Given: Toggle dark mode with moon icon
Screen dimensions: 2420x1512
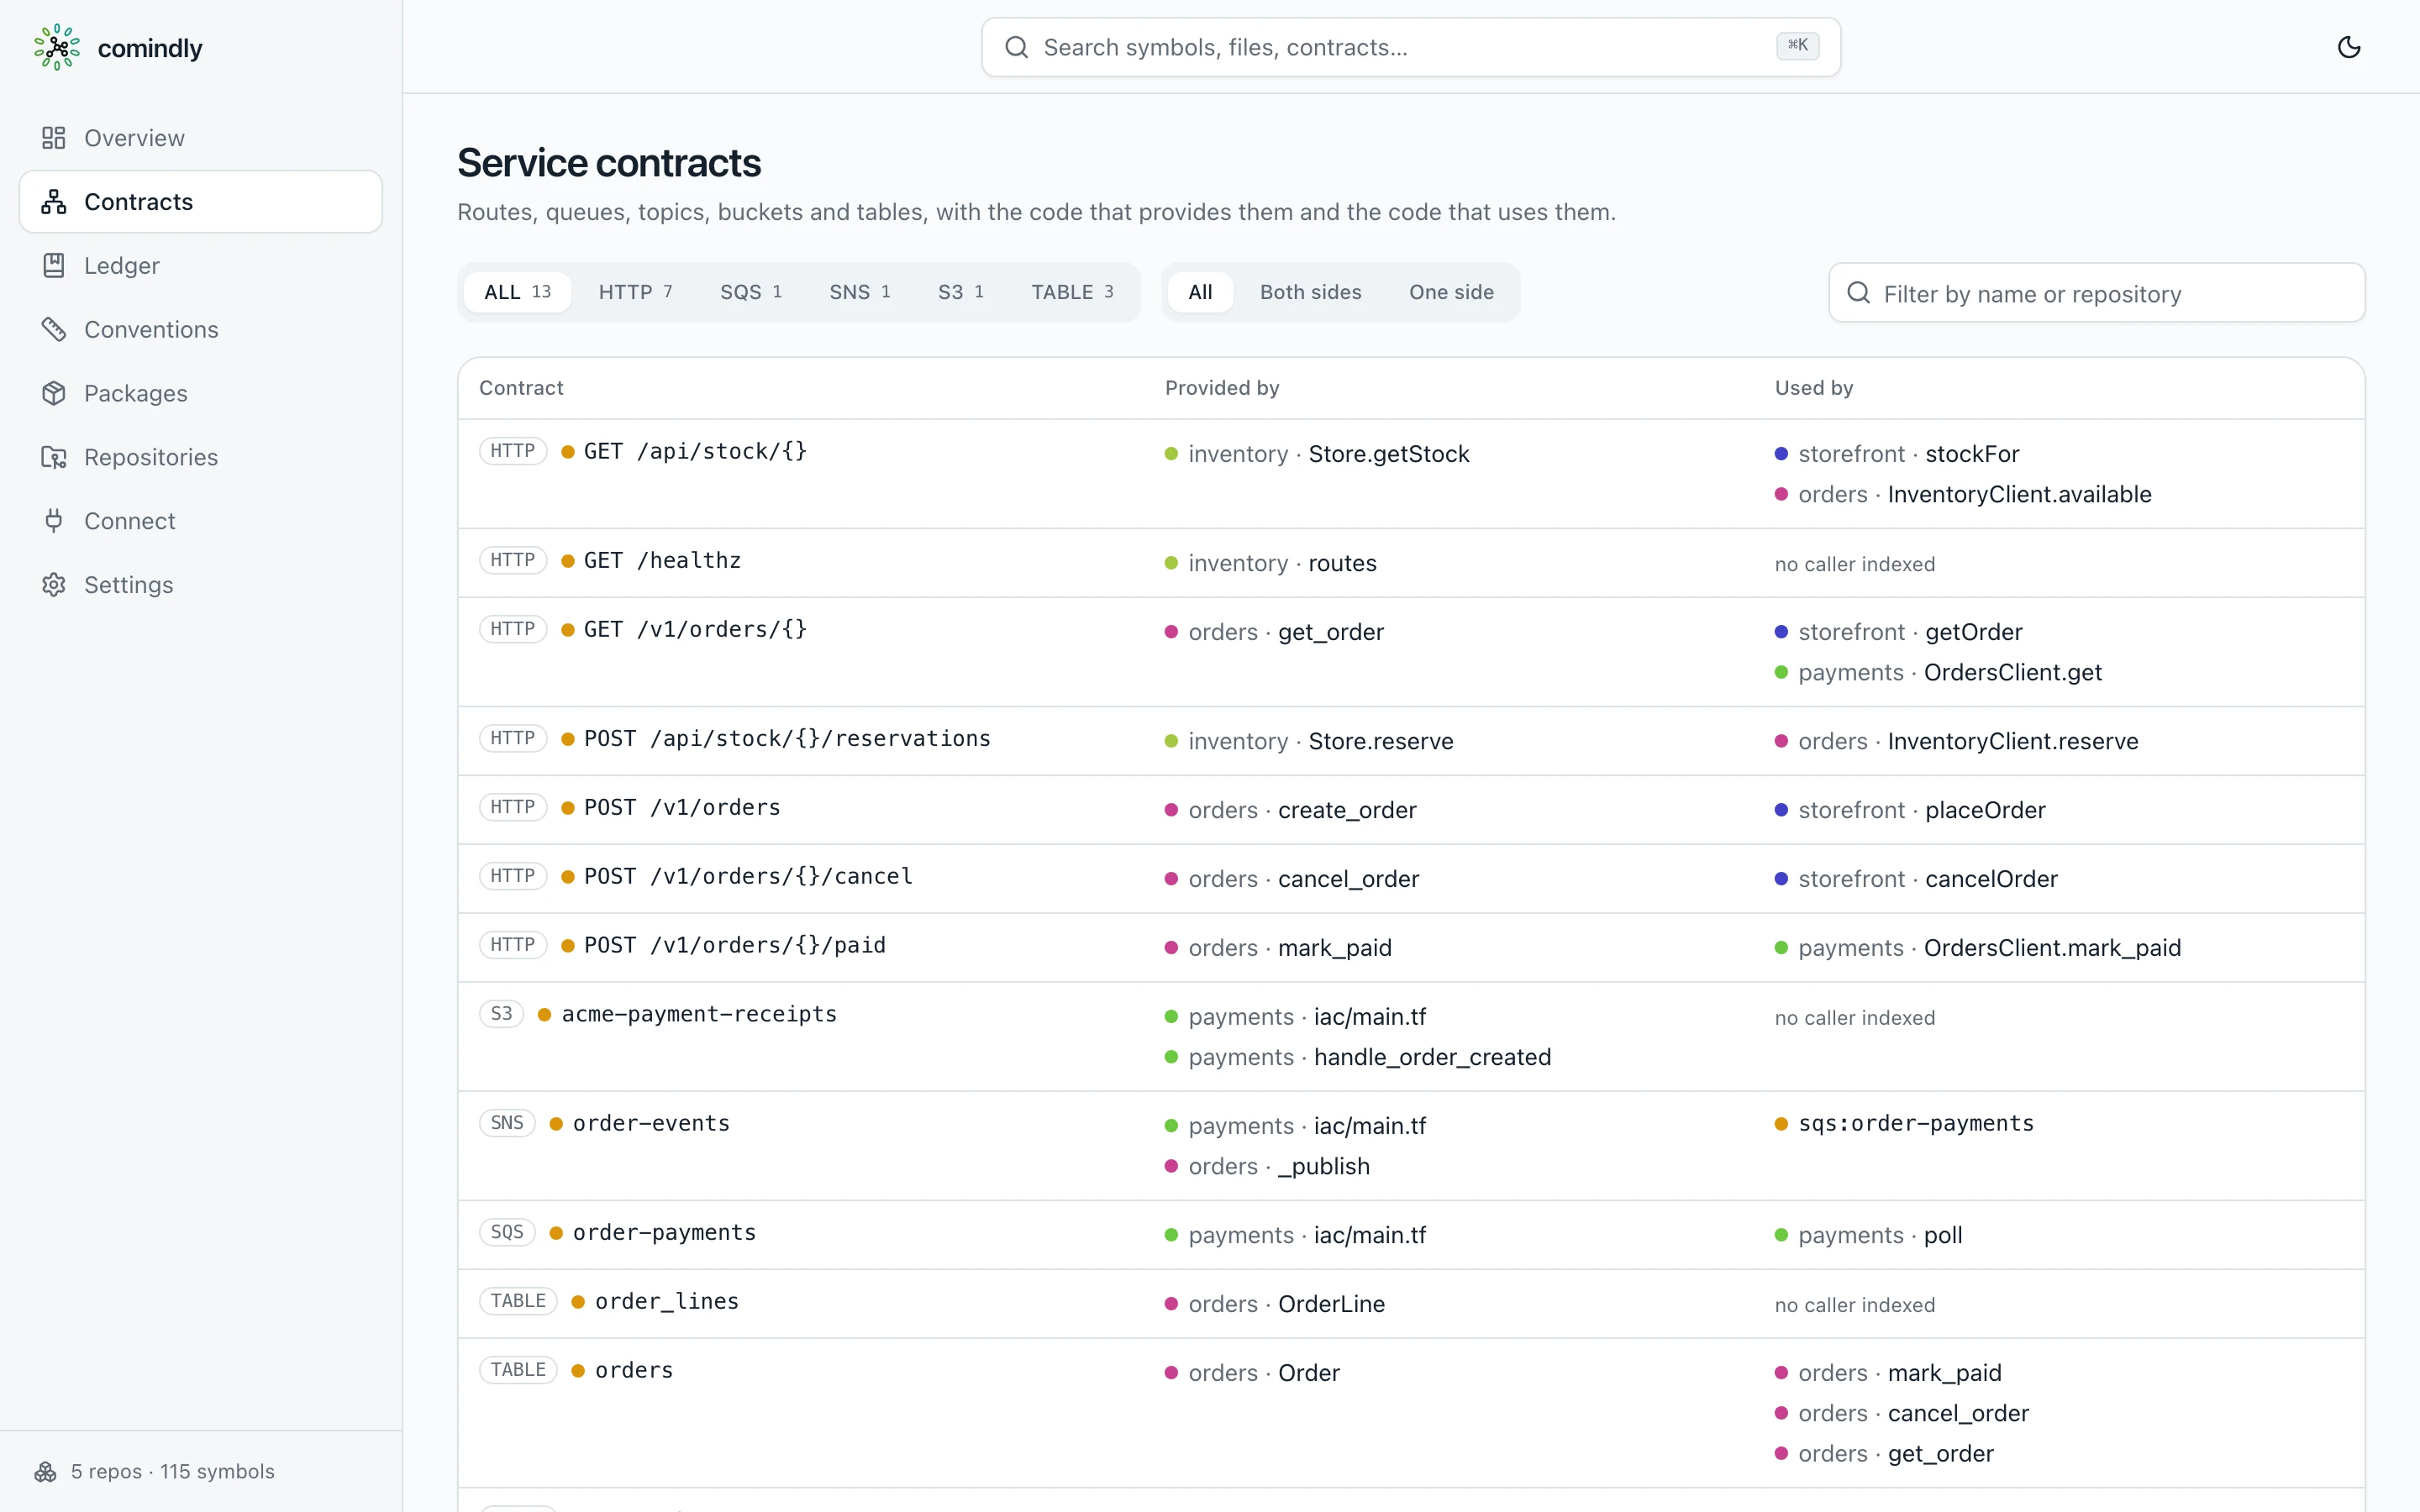Looking at the screenshot, I should tap(2349, 47).
